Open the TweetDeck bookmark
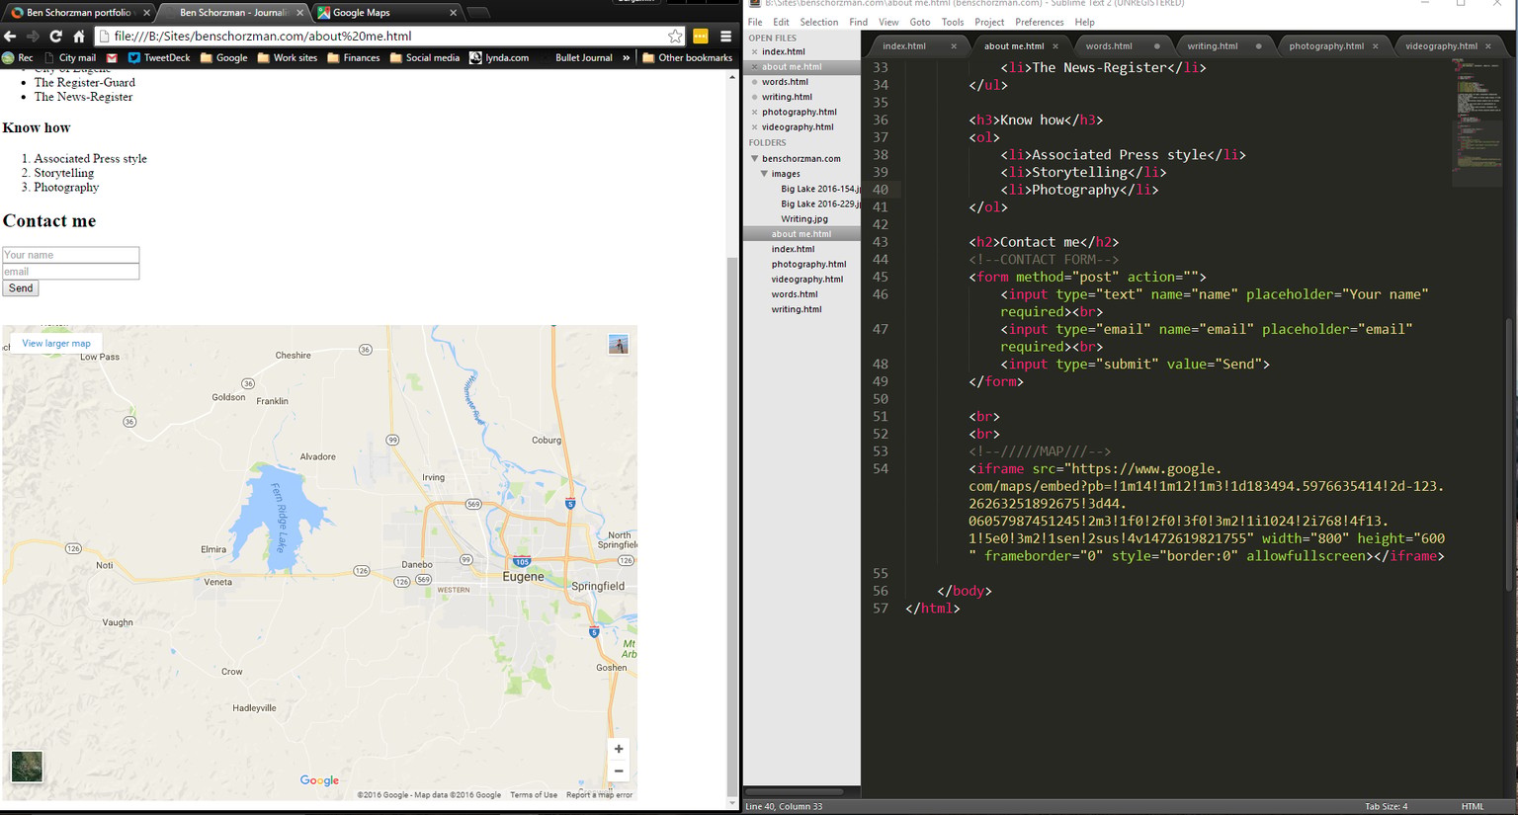 tap(159, 57)
